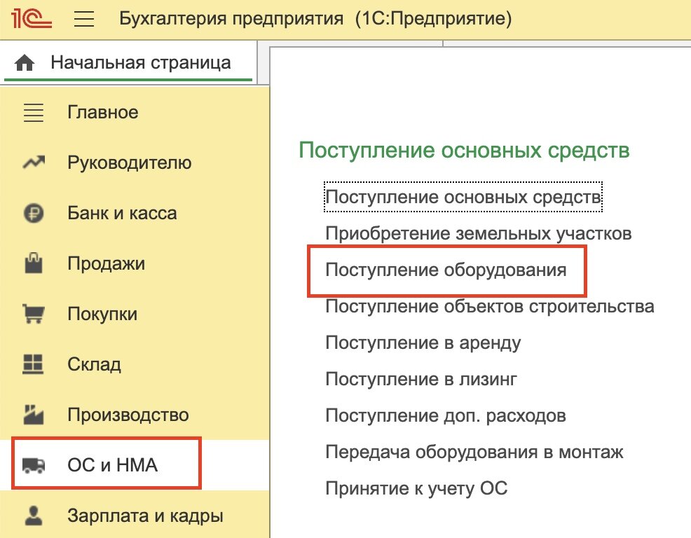Switch to the Начальная страница tab
Viewport: 691px width, 538px height.
139,62
